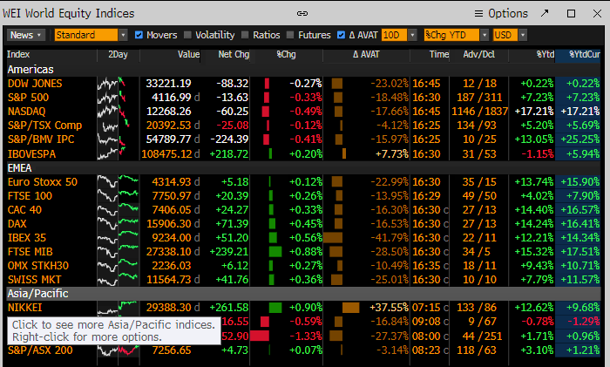Click the %YtdCur column header
610x367 pixels.
585,55
